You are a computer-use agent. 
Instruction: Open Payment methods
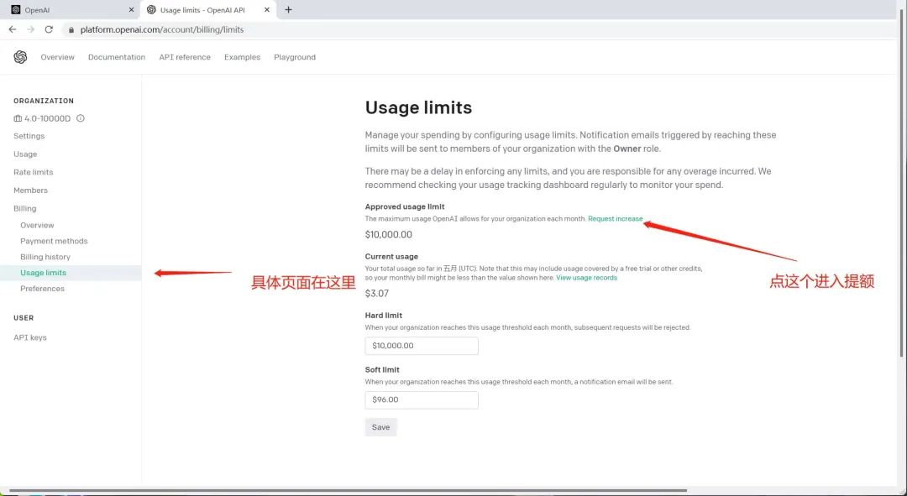pos(54,241)
